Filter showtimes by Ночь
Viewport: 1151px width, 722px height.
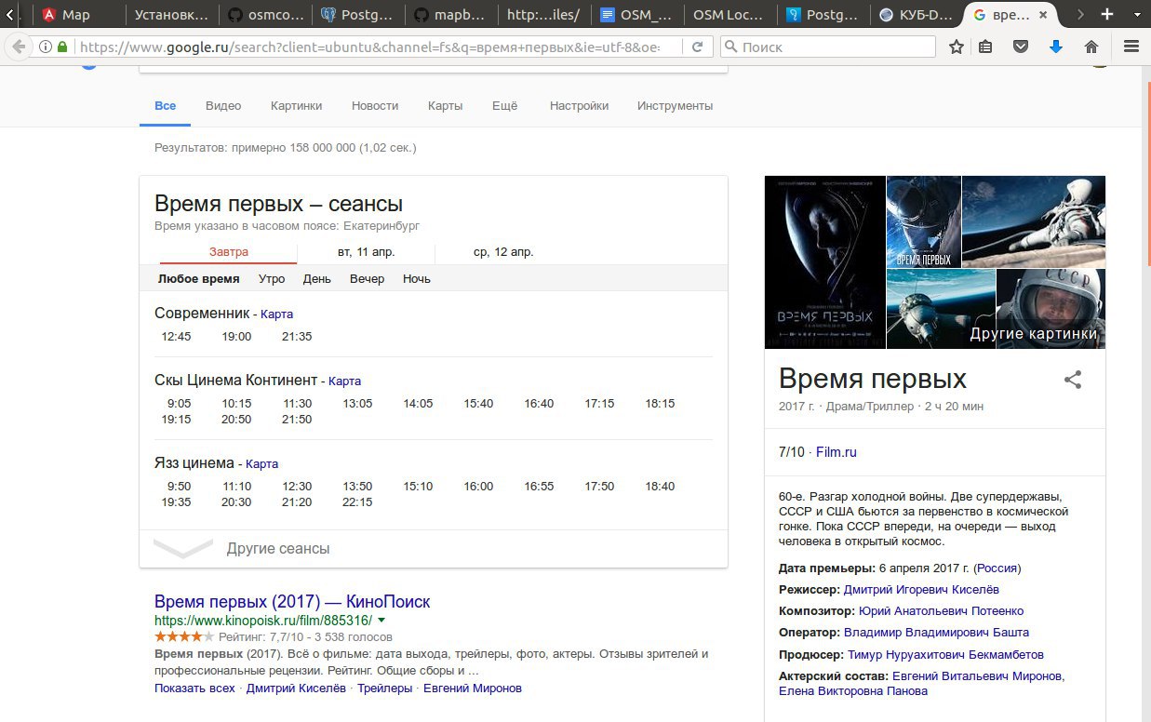(417, 279)
